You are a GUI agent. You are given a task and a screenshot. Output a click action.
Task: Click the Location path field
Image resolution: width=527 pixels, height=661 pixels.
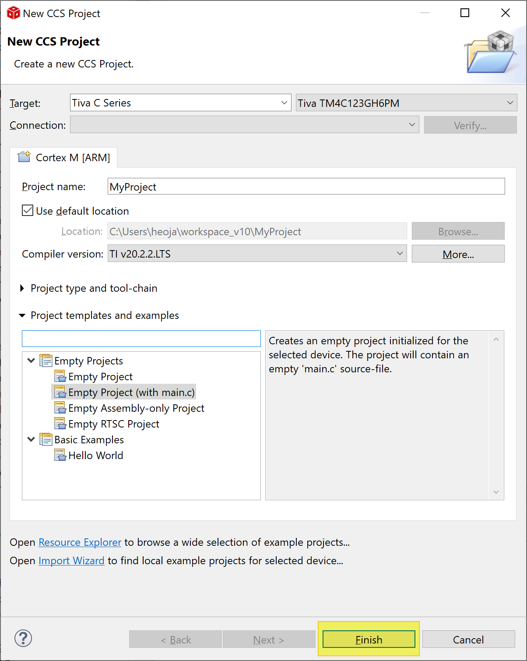(257, 231)
